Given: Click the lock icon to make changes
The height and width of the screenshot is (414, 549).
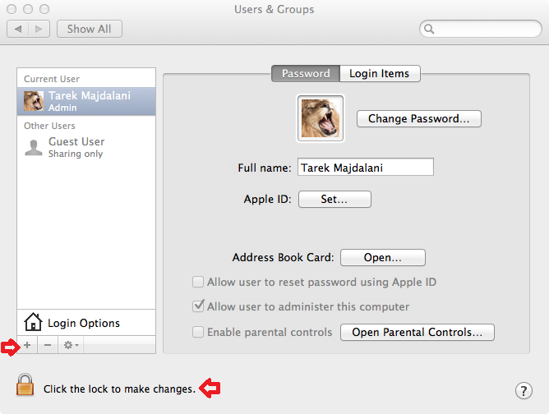Looking at the screenshot, I should tap(25, 384).
